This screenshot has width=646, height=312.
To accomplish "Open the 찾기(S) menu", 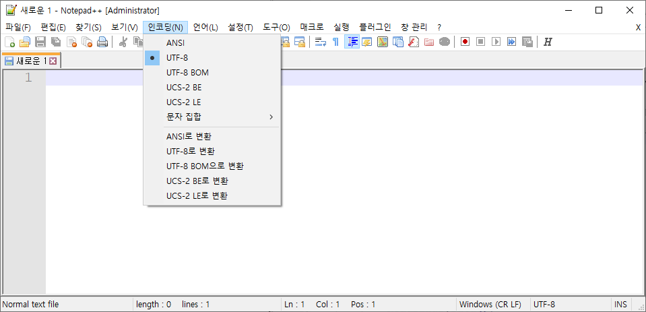I will pos(88,28).
